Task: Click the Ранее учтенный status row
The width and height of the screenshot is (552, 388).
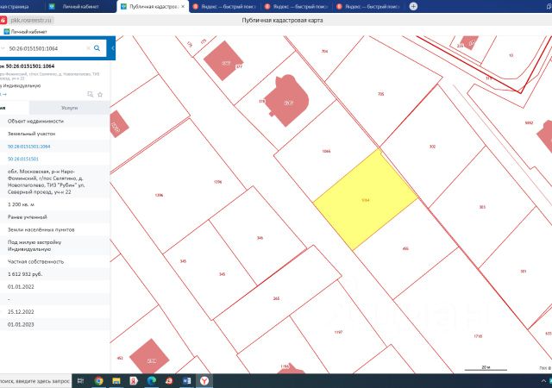Action: tap(55, 217)
